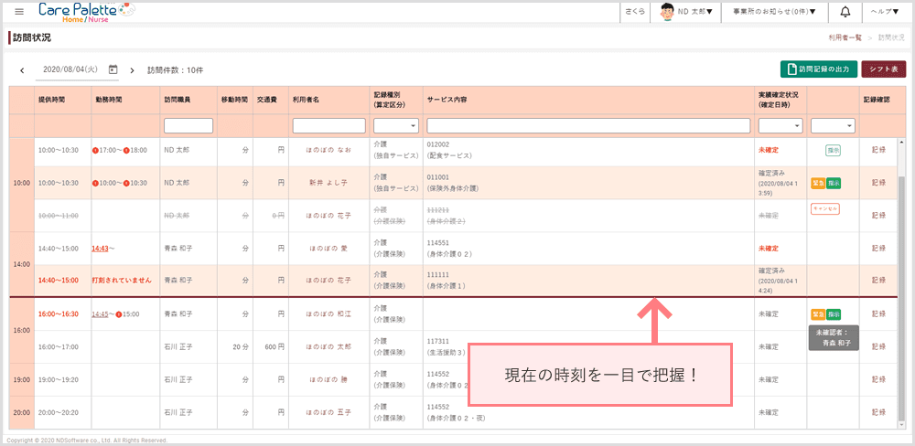The height and width of the screenshot is (446, 915).
Task: Click the Care Palette logo
Action: pos(85,11)
